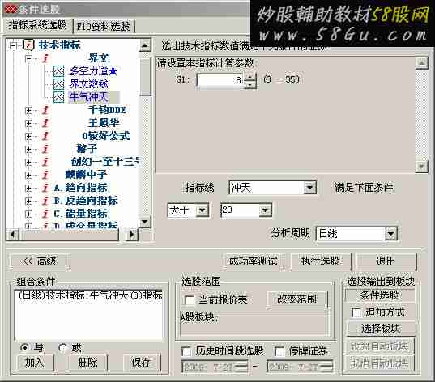Screen dimensions: 435x382
Task: Expand the B.反趋向指标 tree node
Action: point(28,201)
